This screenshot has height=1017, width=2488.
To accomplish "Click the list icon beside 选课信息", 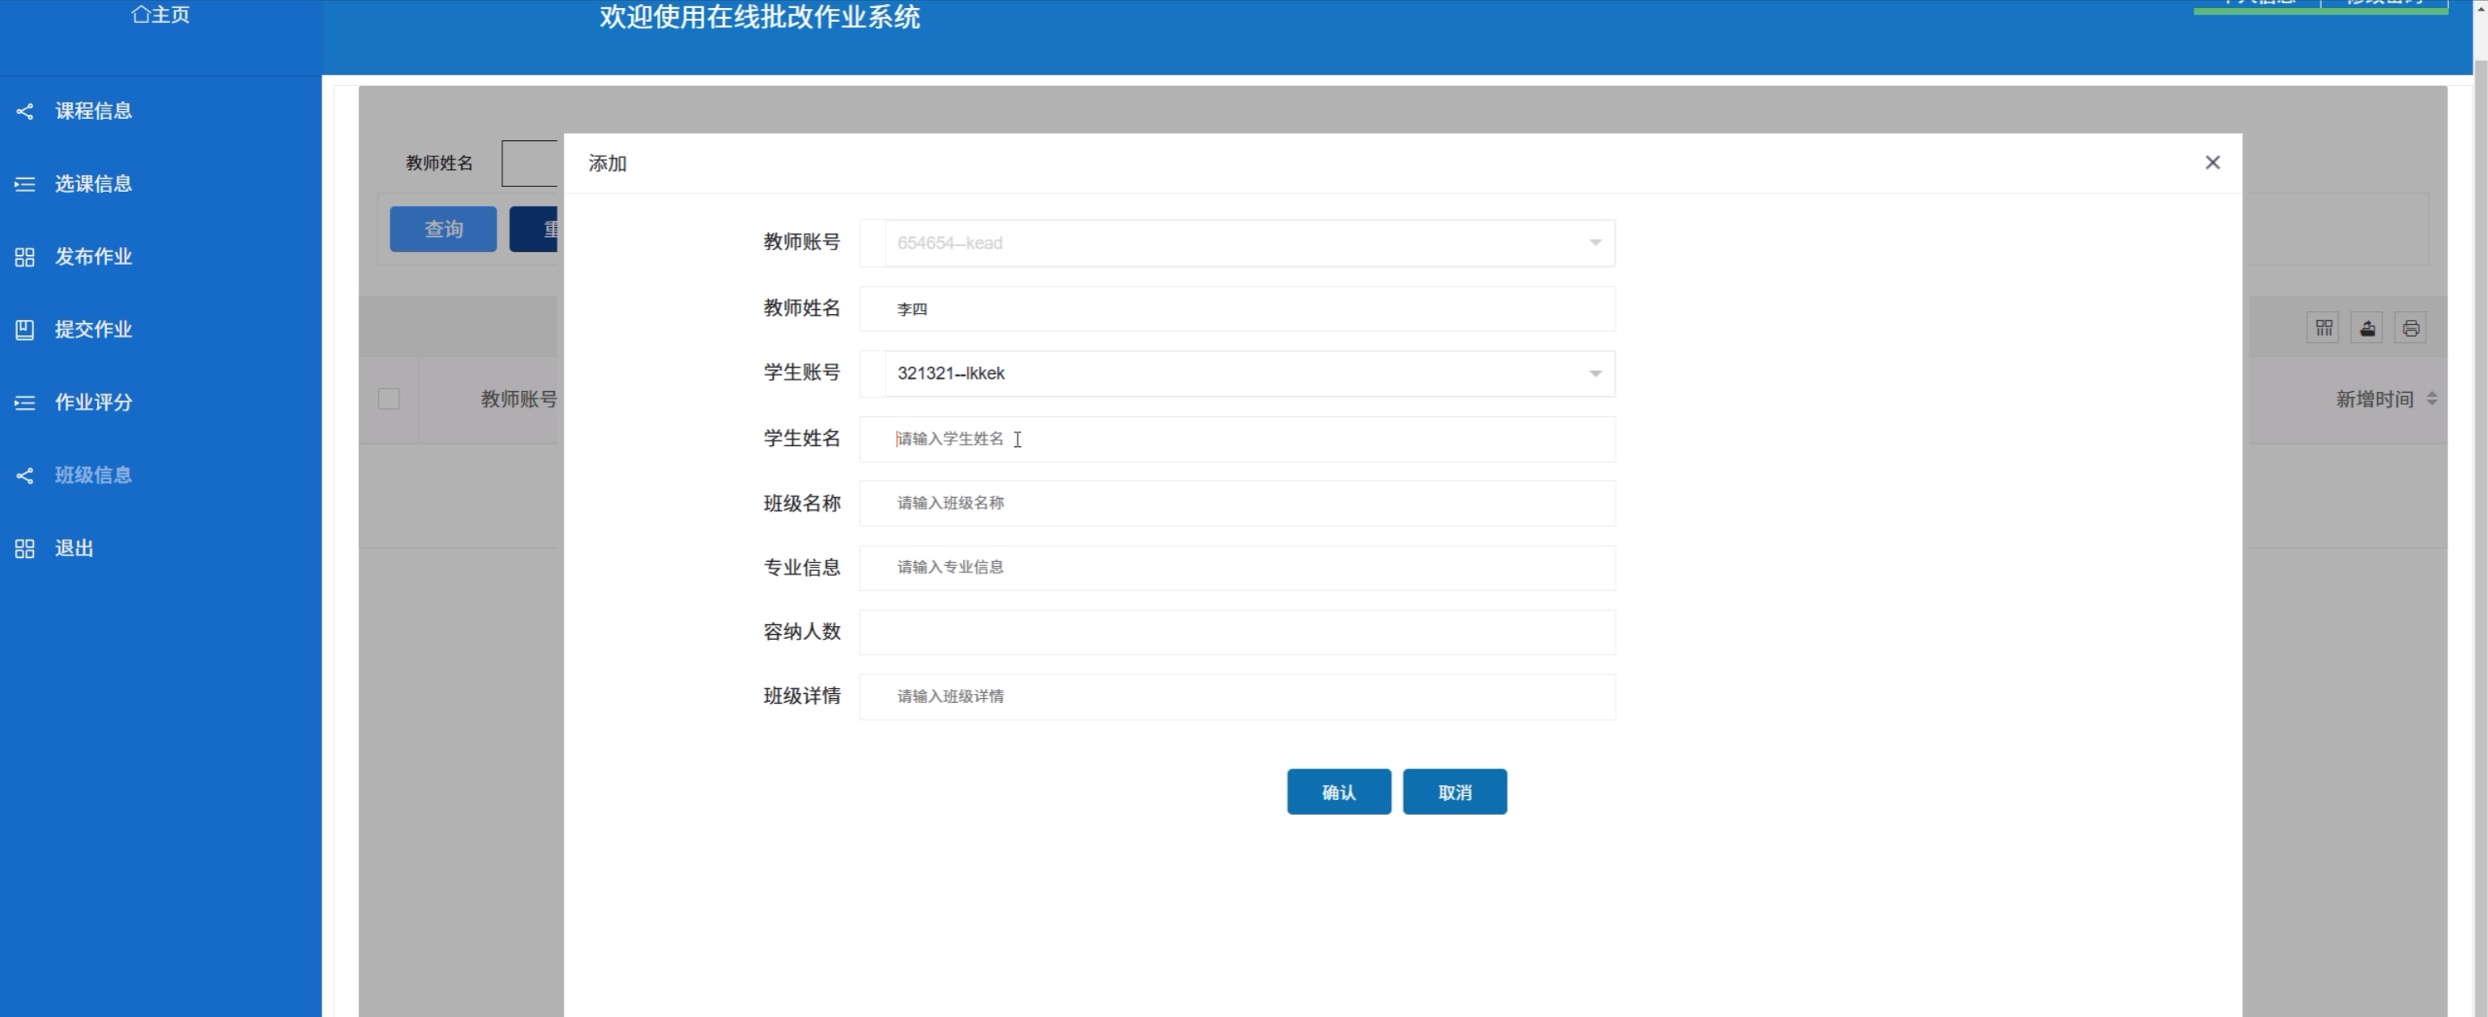I will pos(25,185).
